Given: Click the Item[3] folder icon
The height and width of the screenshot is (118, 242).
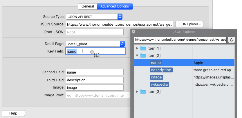Looking at the screenshot, I should [x=143, y=91].
